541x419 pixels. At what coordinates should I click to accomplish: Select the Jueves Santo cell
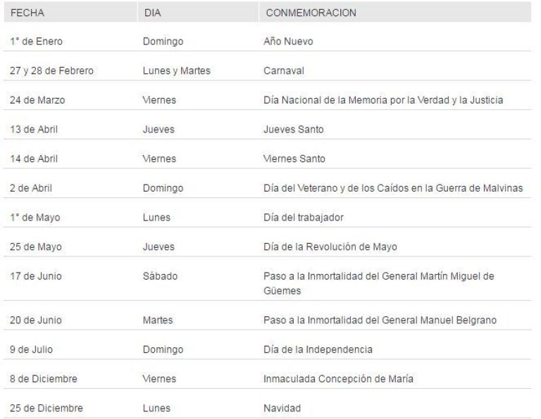click(293, 130)
